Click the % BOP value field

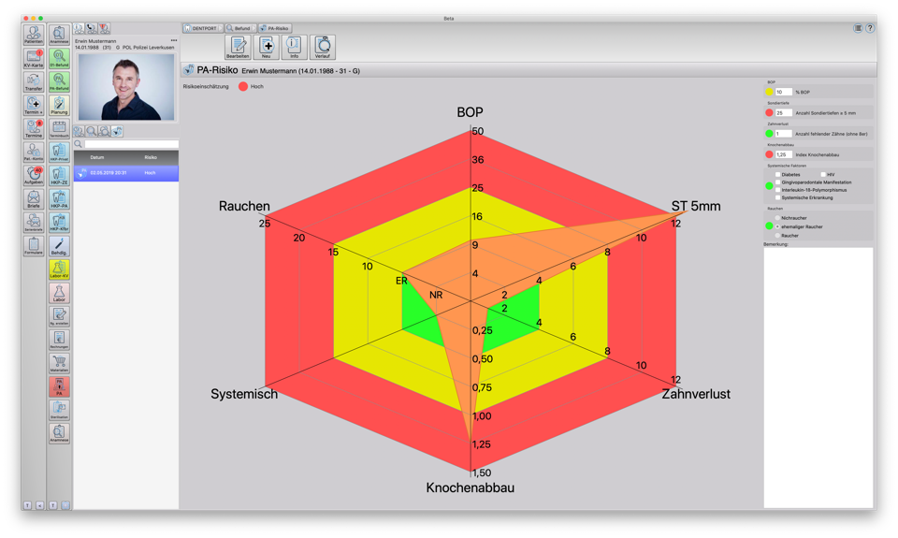(x=783, y=92)
